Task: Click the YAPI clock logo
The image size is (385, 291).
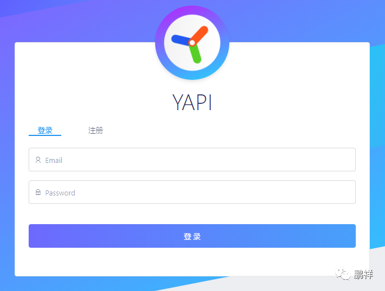Action: (192, 43)
